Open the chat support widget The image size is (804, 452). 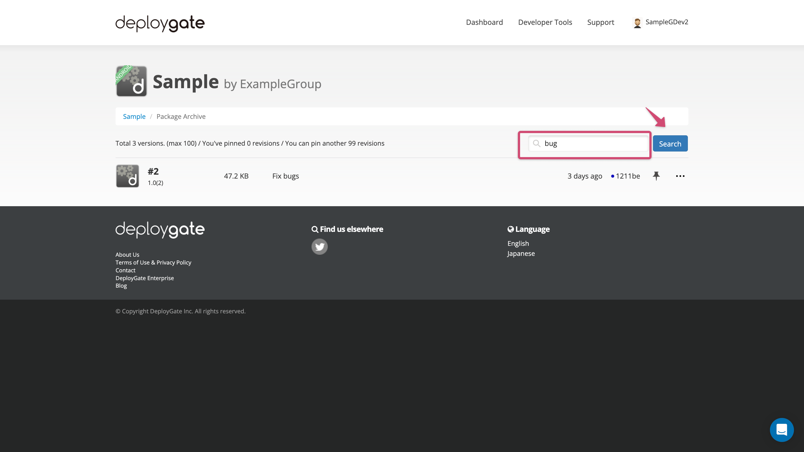782,430
